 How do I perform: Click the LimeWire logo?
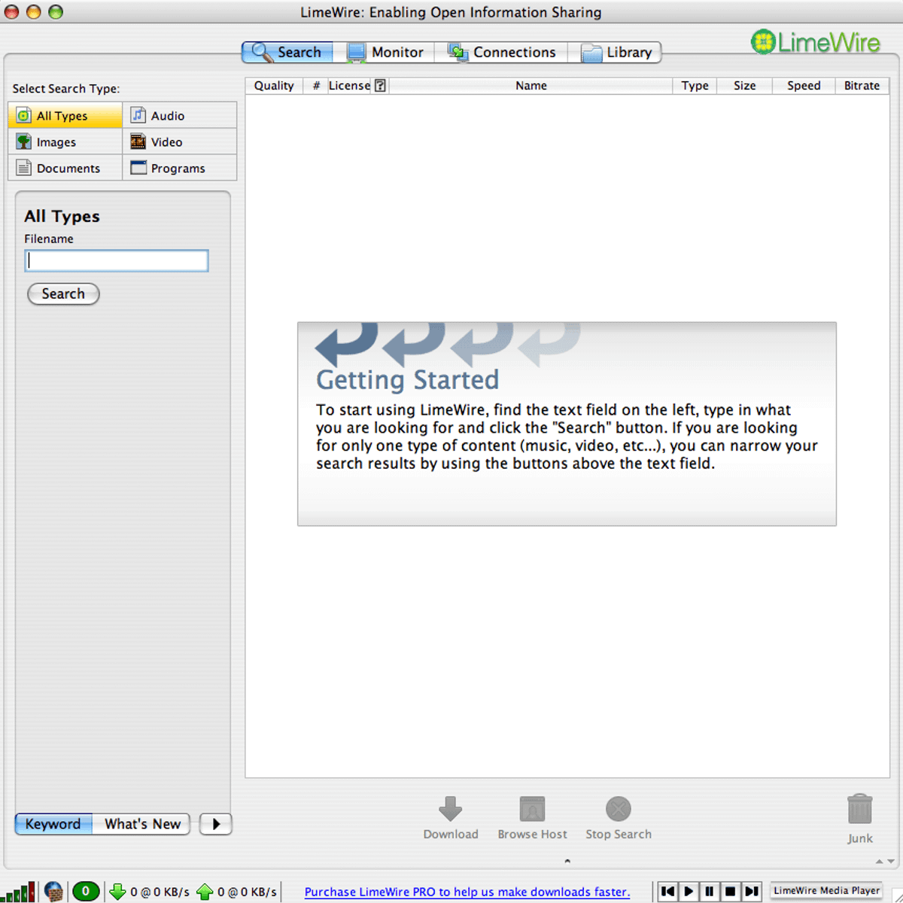point(815,42)
